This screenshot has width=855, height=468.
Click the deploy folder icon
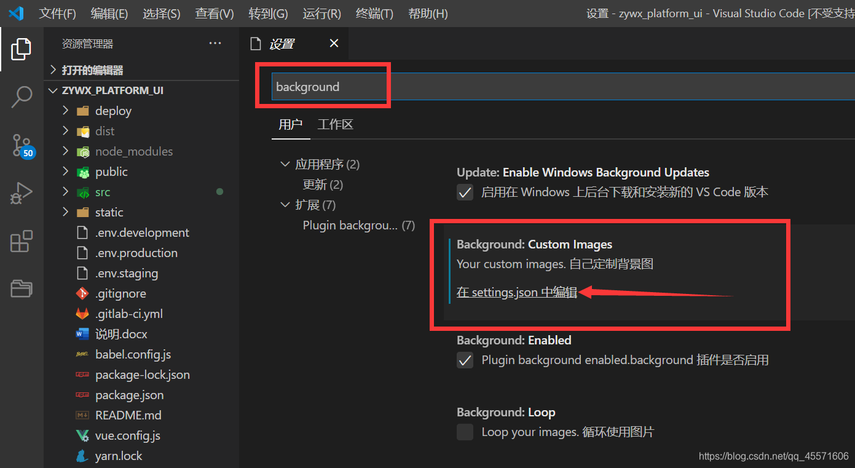point(82,111)
